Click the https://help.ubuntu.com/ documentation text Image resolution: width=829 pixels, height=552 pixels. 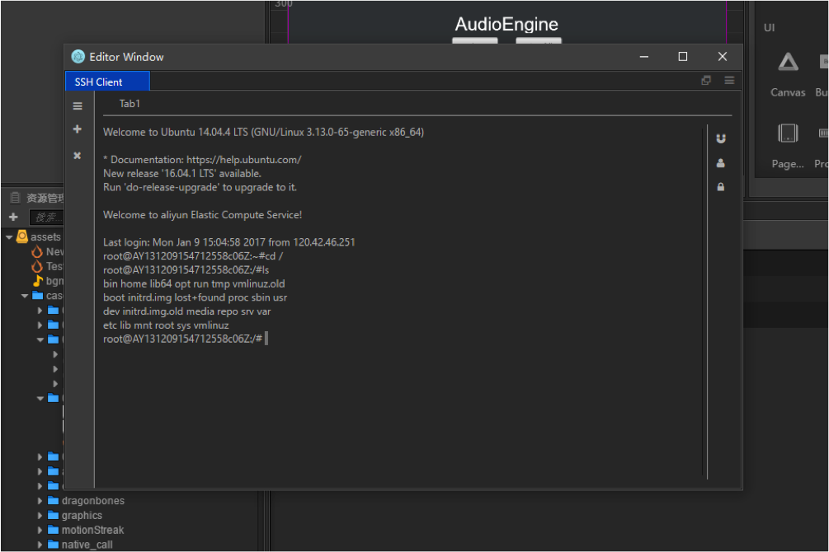click(243, 160)
